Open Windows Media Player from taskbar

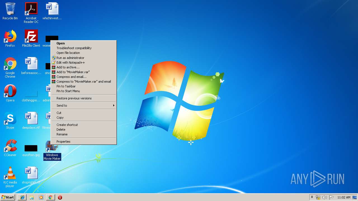41,197
